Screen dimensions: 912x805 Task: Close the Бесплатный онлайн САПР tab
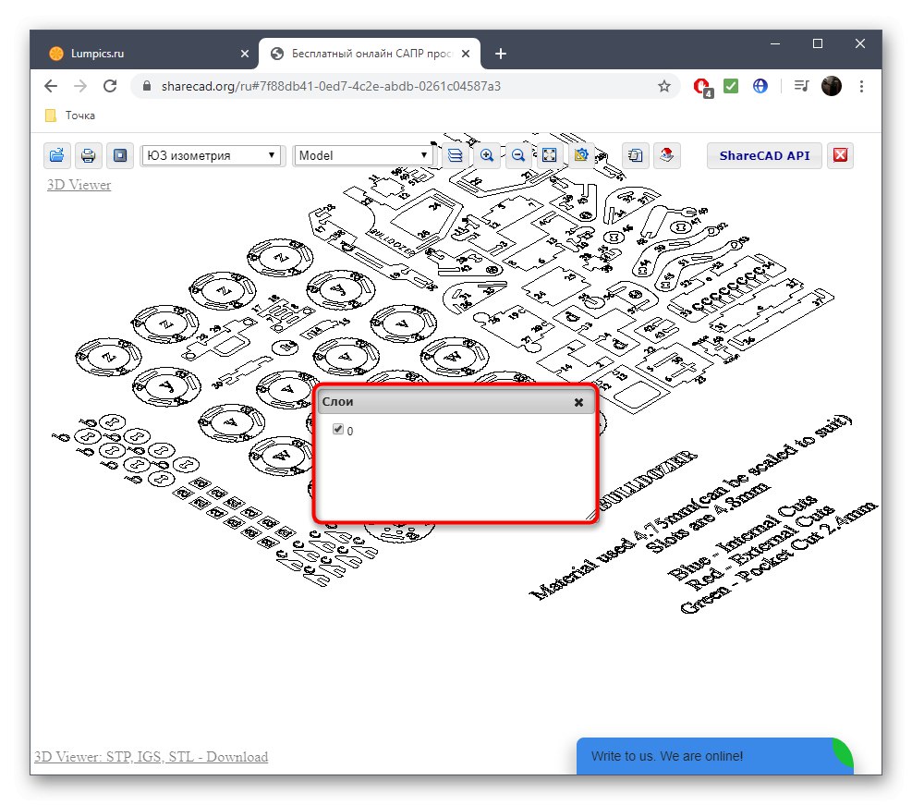pos(466,54)
